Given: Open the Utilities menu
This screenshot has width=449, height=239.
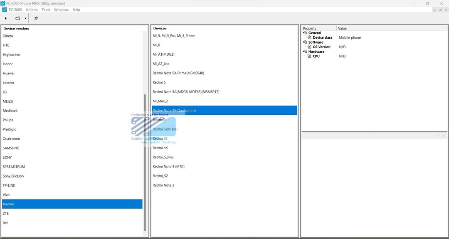Looking at the screenshot, I should [x=32, y=10].
